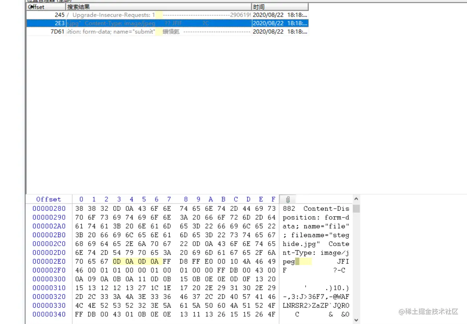This screenshot has width=467, height=324.
Task: Click offset row 00000300
Action: click(x=49, y=279)
